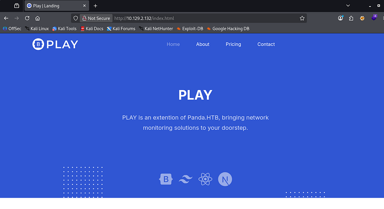
Task: Click the React atom icon
Action: (205, 179)
